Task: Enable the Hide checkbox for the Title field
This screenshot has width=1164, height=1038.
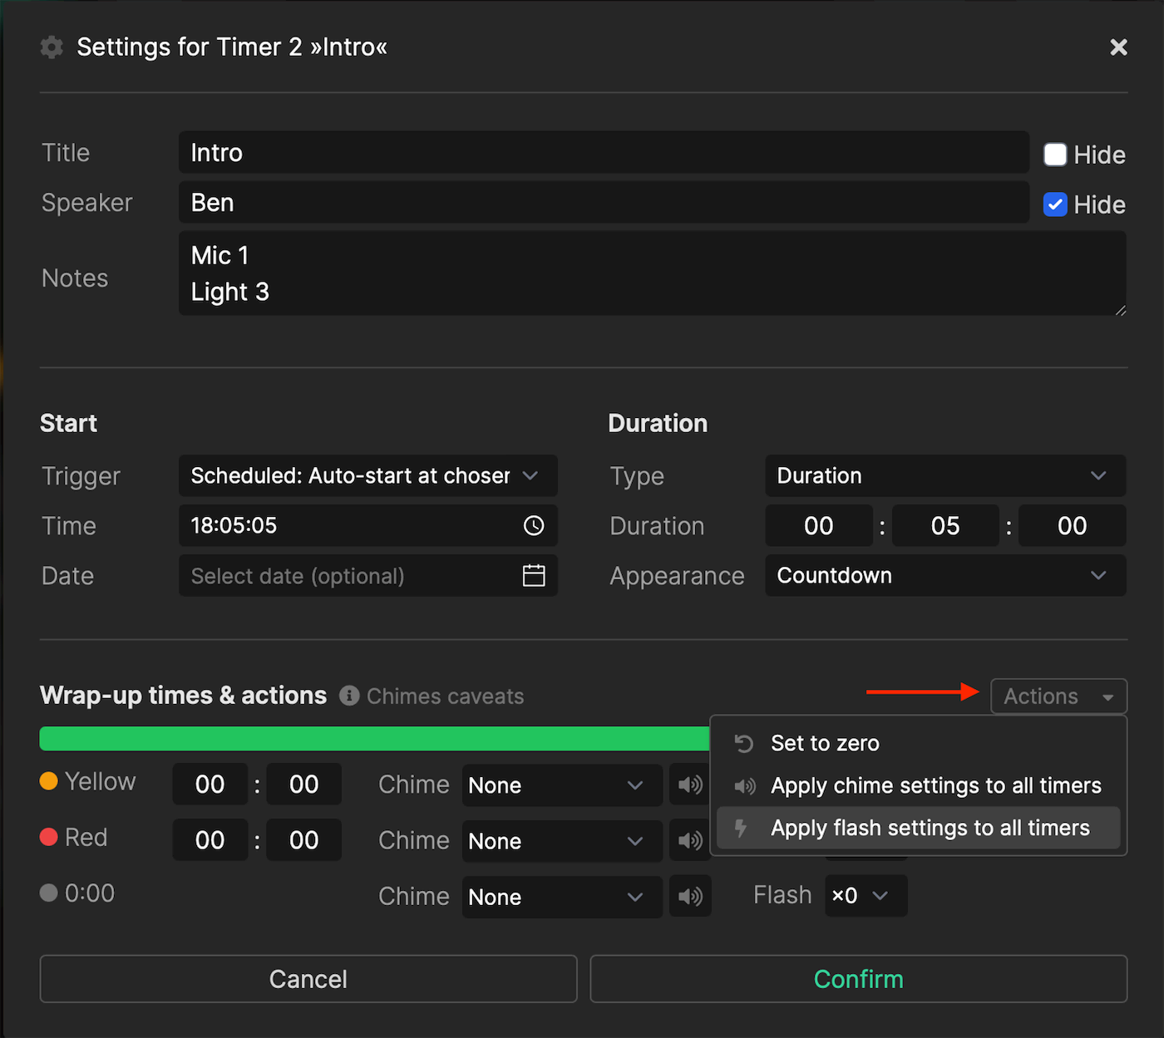Action: (x=1054, y=154)
